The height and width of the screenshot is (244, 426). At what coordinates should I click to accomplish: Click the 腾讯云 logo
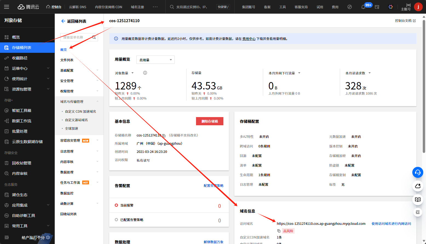28,7
